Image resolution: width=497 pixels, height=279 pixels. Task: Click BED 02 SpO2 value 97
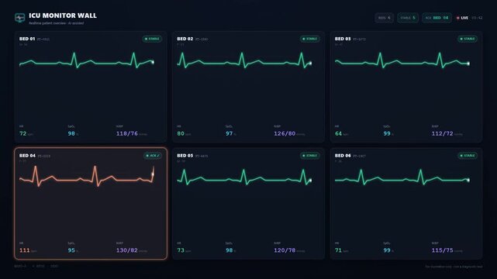click(230, 133)
